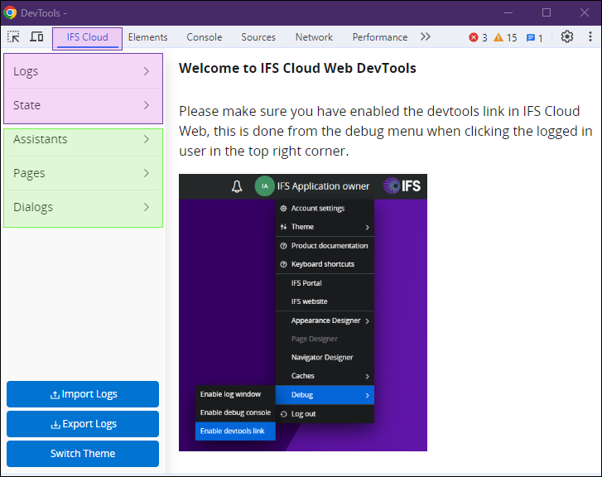
Task: Open the Network tab
Action: click(314, 37)
